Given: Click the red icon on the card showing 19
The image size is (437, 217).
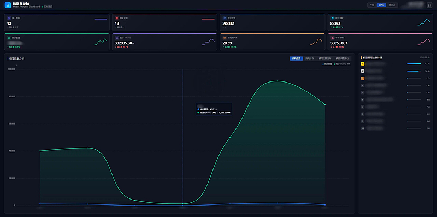Looking at the screenshot, I should [x=117, y=18].
